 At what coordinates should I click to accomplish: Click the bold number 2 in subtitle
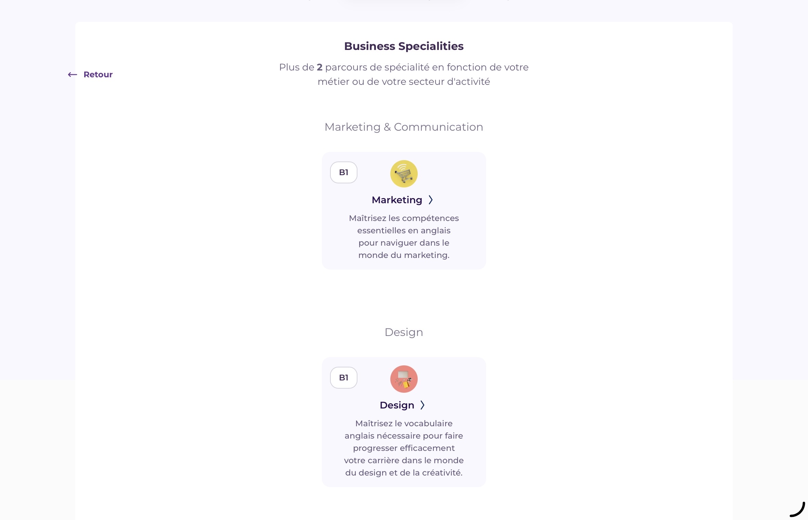tap(319, 67)
